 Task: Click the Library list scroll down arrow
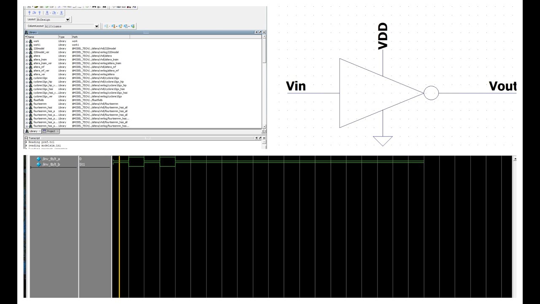265,126
